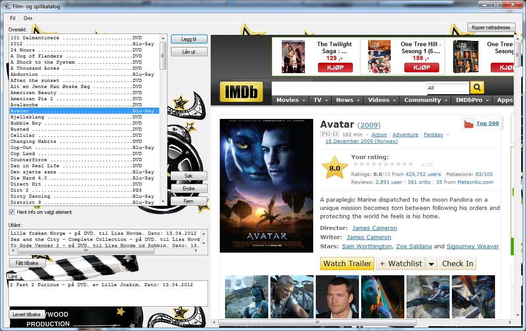The width and height of the screenshot is (526, 331).
Task: Open the Action genre link
Action: pyautogui.click(x=379, y=135)
